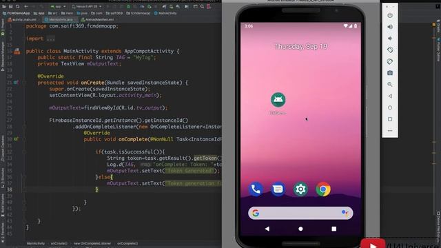The height and width of the screenshot is (248, 441).
Task: Click the gutter icon on line 16
Action: [17, 51]
